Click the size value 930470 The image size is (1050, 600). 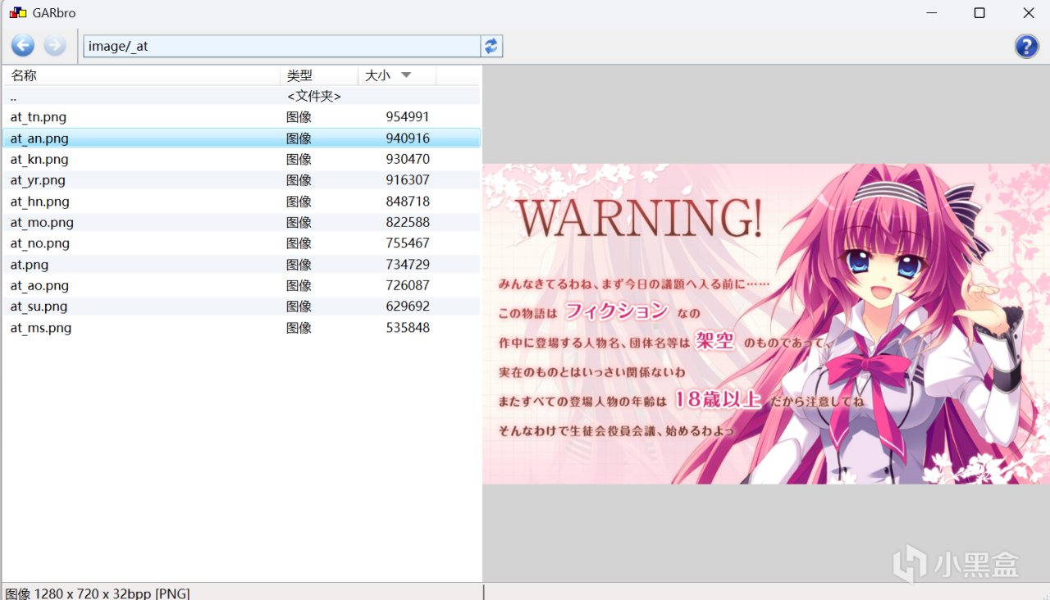click(408, 159)
